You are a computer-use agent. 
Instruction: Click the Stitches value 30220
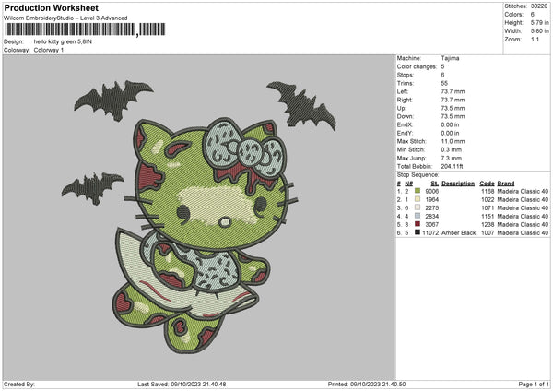tap(539, 6)
